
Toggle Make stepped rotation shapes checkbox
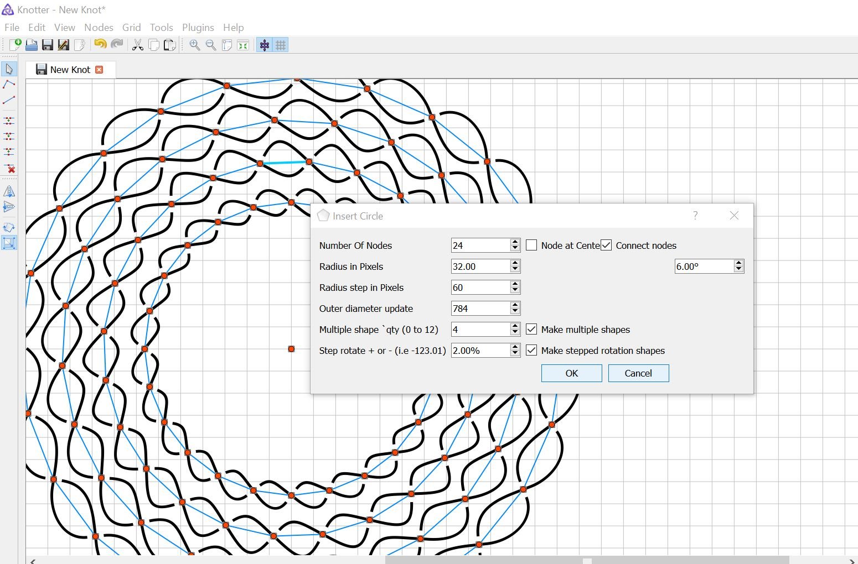[x=531, y=350]
